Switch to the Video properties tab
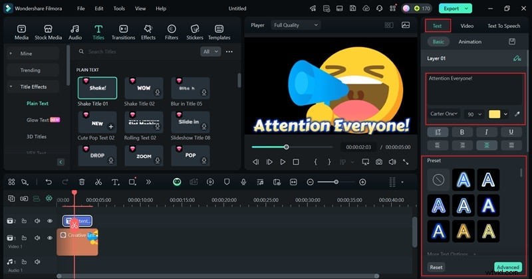 coord(467,26)
